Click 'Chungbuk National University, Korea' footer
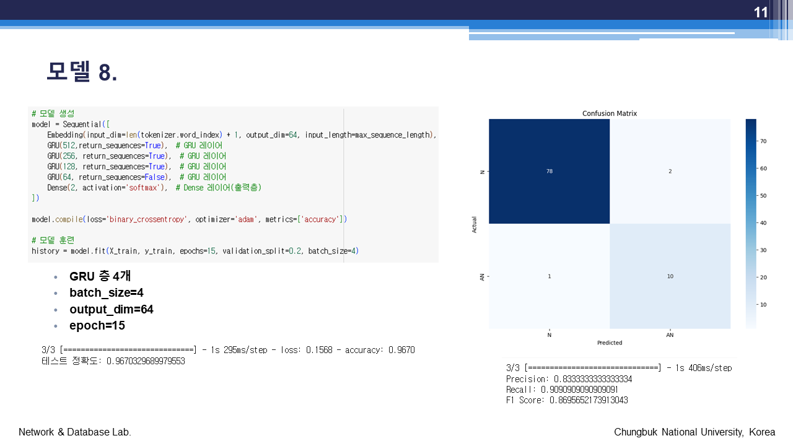The width and height of the screenshot is (793, 446). pyautogui.click(x=694, y=432)
